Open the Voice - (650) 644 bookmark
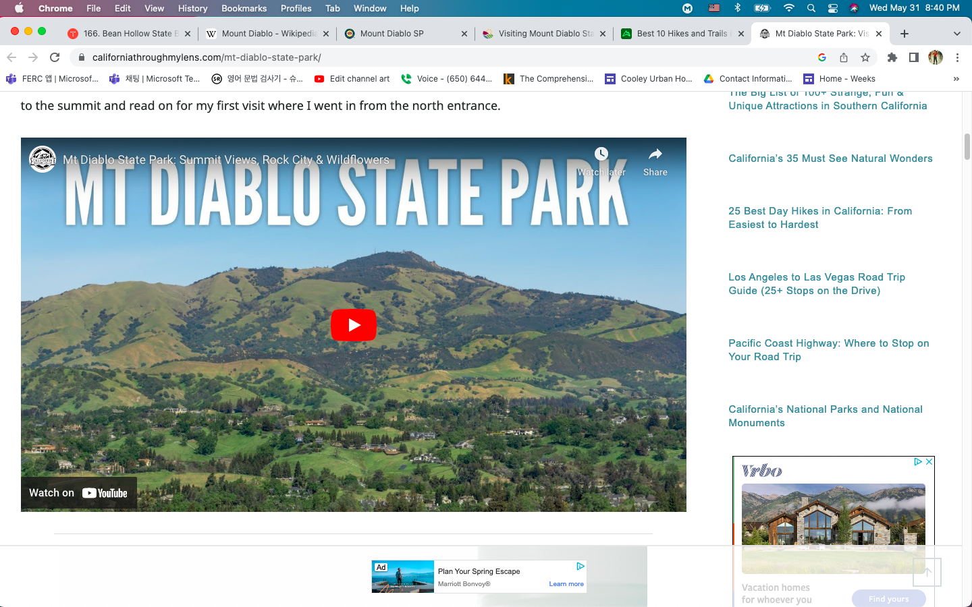The height and width of the screenshot is (607, 972). (x=447, y=79)
